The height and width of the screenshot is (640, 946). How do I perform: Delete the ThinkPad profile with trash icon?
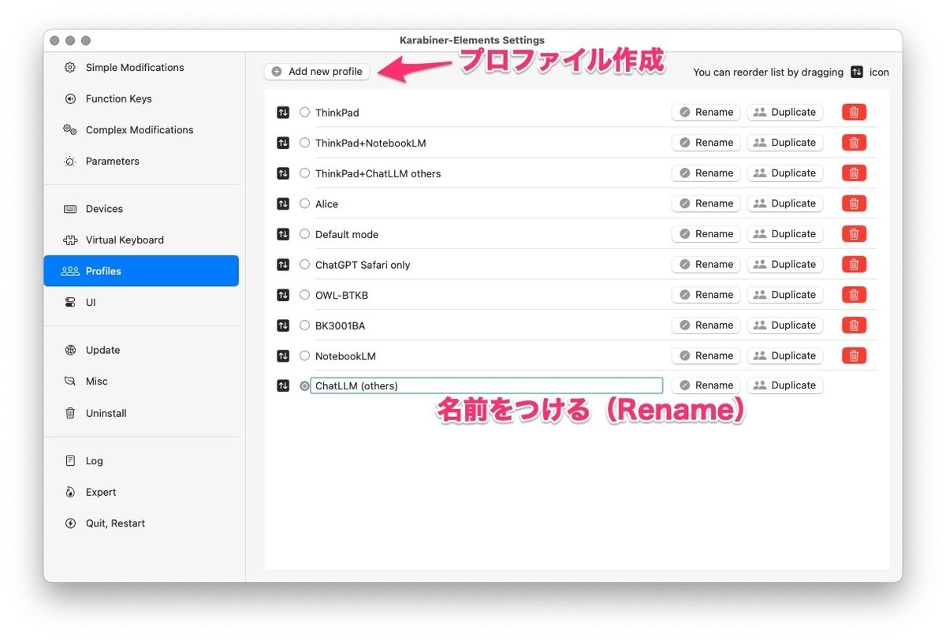(854, 112)
